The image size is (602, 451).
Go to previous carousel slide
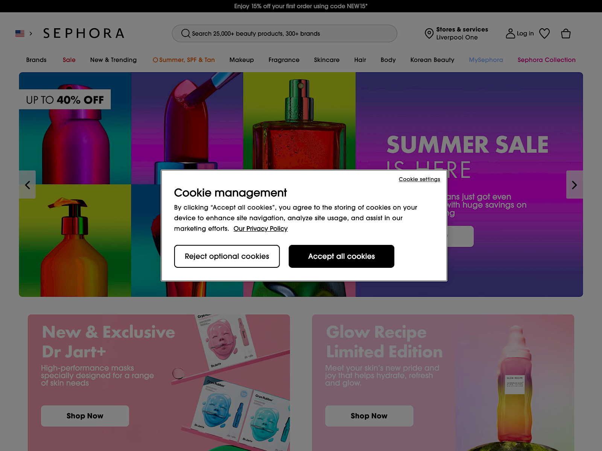pos(27,185)
